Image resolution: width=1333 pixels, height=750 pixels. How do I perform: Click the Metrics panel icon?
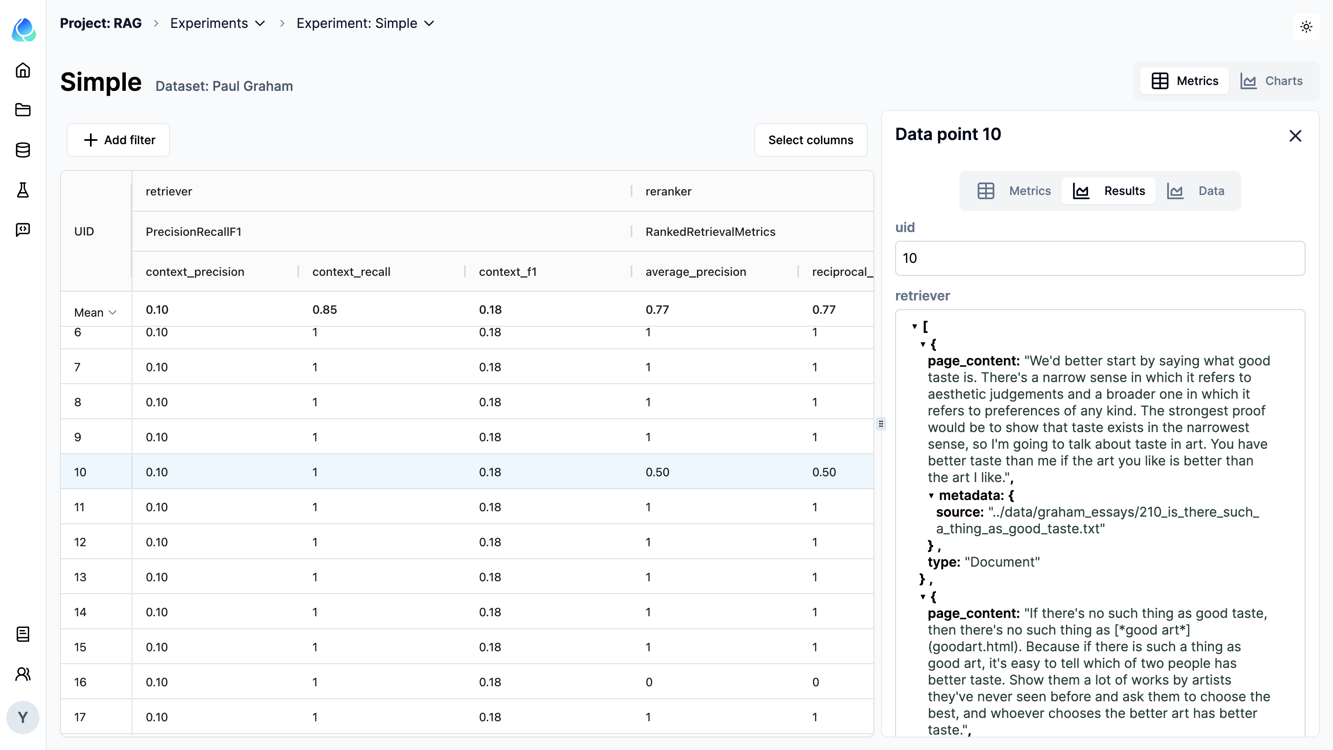tap(985, 190)
